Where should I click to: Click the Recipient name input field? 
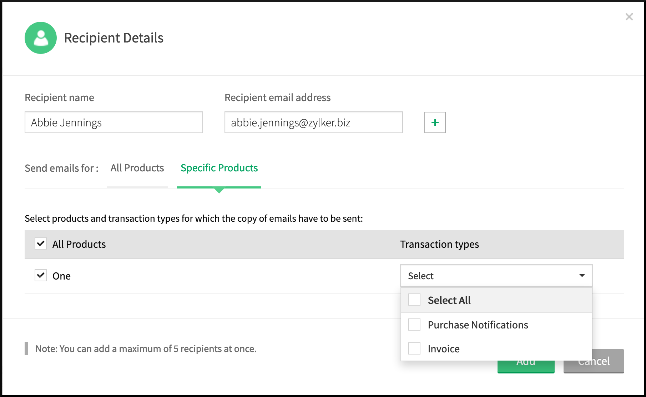point(113,122)
